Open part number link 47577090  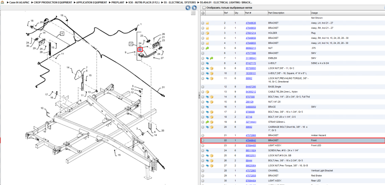(251, 53)
